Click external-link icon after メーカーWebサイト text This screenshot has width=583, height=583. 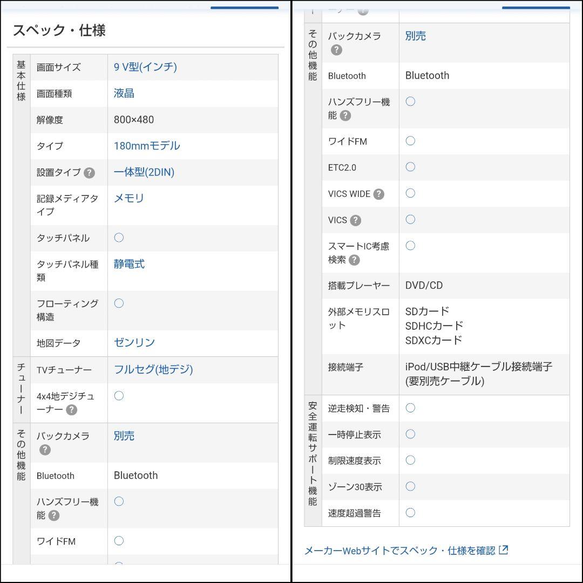coord(504,550)
